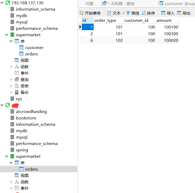Select mydb in second connection
This screenshot has width=195, height=193.
point(22,131)
